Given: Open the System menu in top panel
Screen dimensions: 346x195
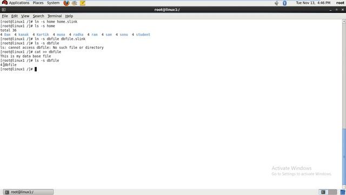Looking at the screenshot, I should tap(53, 3).
